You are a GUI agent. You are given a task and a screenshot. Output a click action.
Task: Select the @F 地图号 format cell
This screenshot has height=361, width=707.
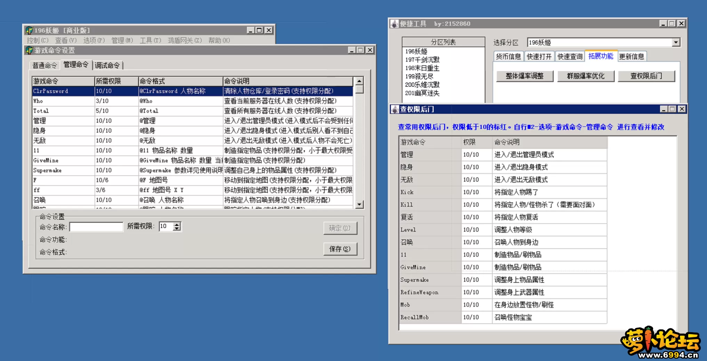(x=180, y=180)
